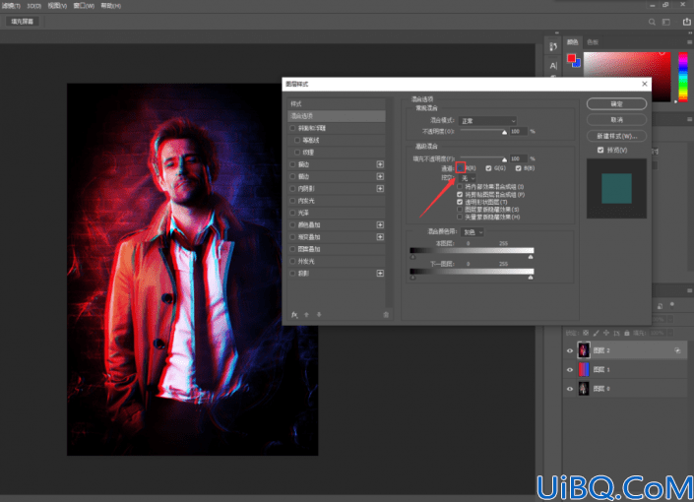Screen dimensions: 694x502
Task: Click the lock all padlock icon
Action: pyautogui.click(x=627, y=333)
